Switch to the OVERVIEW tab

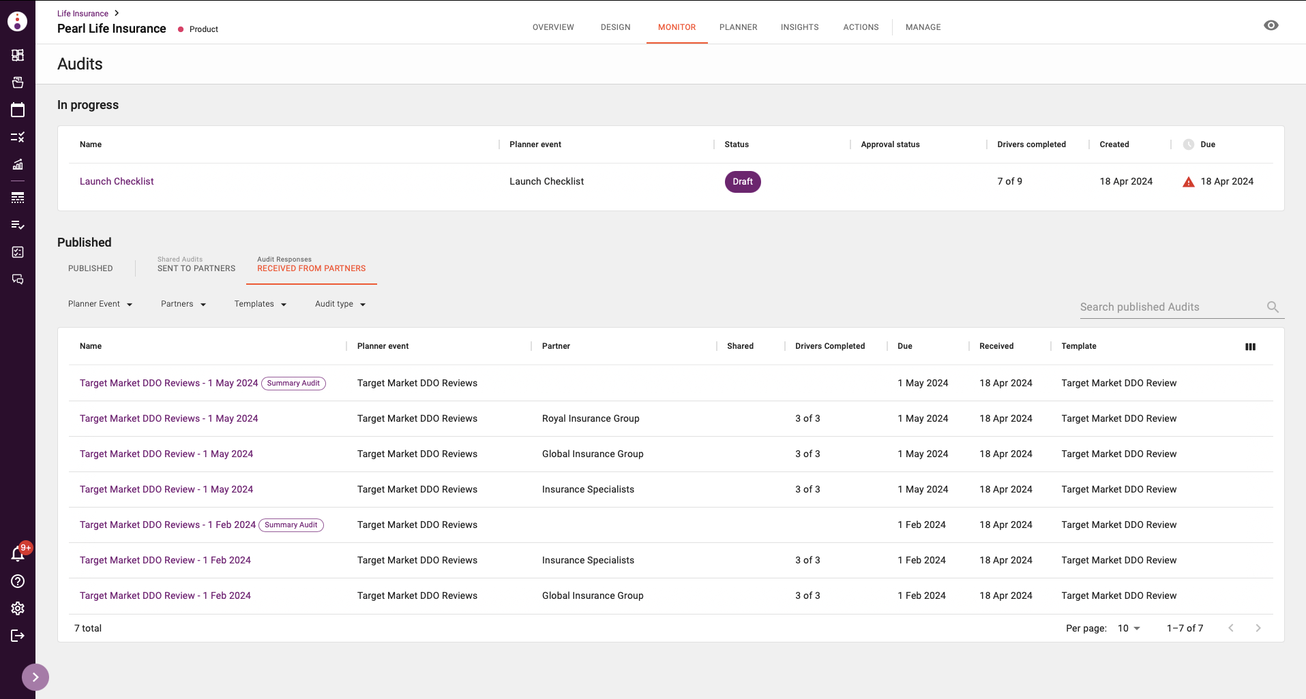[x=553, y=27]
